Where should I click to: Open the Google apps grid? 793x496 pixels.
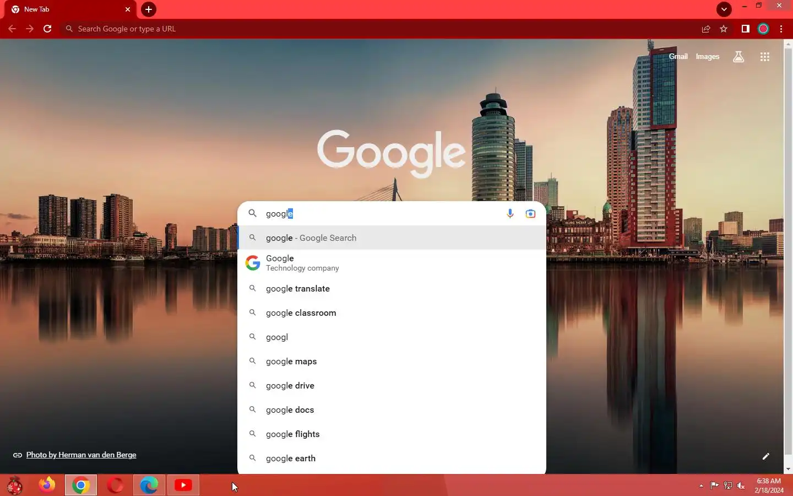pyautogui.click(x=764, y=56)
